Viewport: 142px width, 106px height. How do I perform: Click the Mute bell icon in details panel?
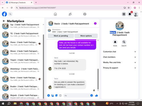click(x=115, y=42)
